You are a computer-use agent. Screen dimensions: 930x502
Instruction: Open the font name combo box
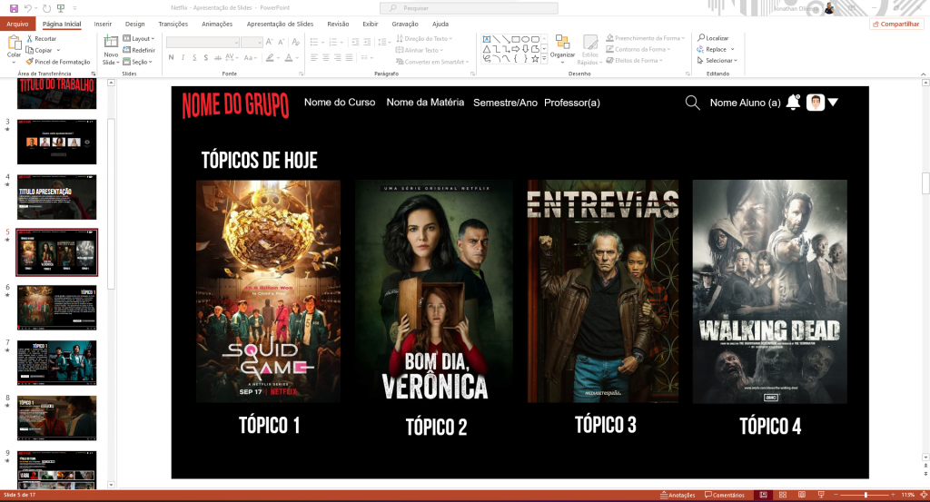[x=203, y=42]
